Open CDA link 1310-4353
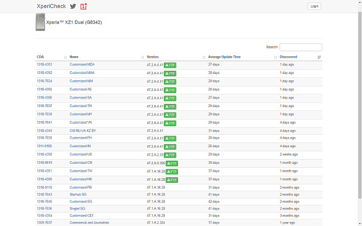This screenshot has width=362, height=226. (x=45, y=65)
